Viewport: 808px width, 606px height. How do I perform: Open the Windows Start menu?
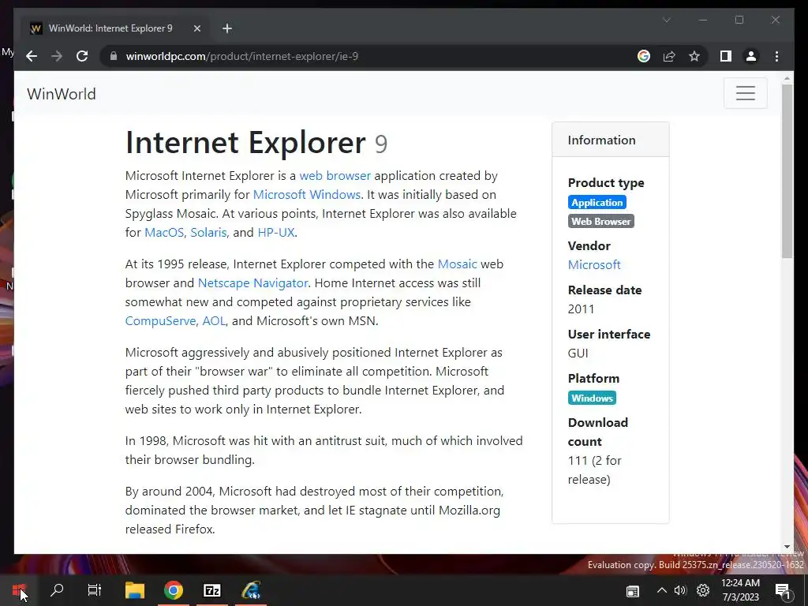pos(19,590)
